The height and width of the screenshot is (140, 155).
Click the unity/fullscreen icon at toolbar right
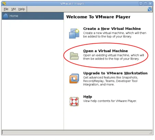coord(150,9)
